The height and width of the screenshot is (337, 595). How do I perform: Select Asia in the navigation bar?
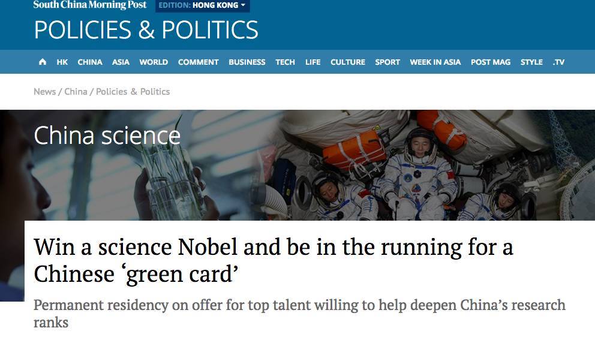point(121,62)
